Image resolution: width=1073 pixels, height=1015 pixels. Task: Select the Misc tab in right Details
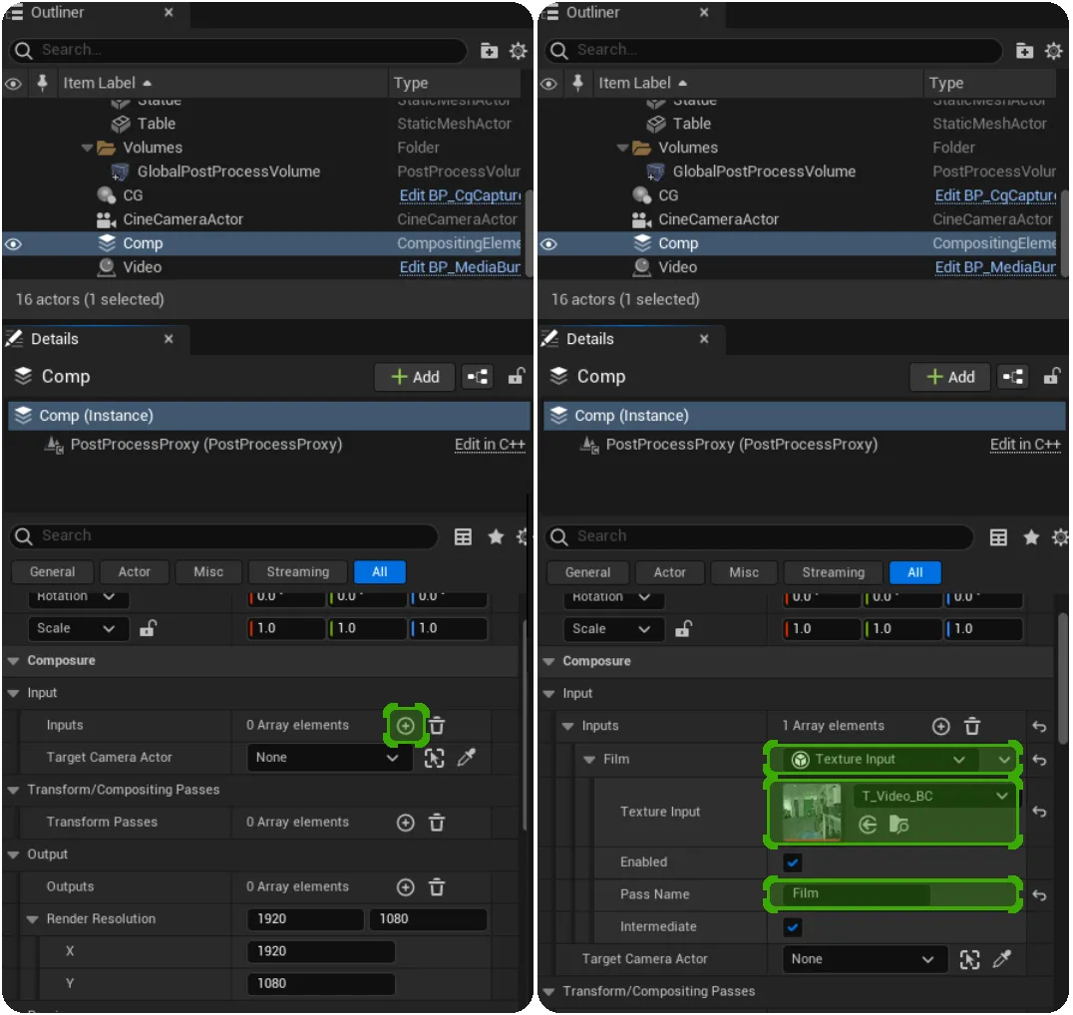point(744,573)
